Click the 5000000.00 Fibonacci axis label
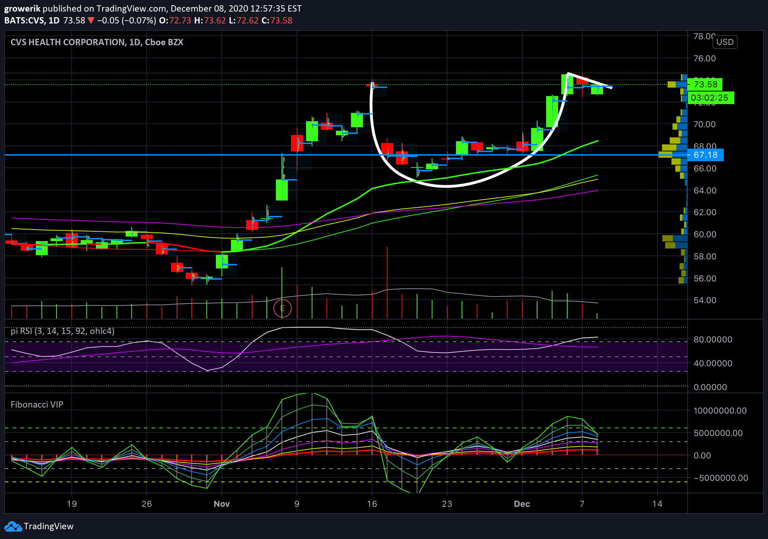 click(718, 433)
